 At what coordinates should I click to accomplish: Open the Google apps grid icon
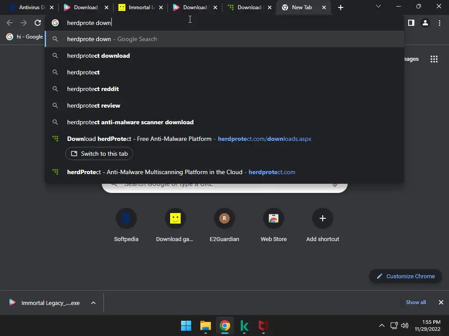tap(434, 59)
